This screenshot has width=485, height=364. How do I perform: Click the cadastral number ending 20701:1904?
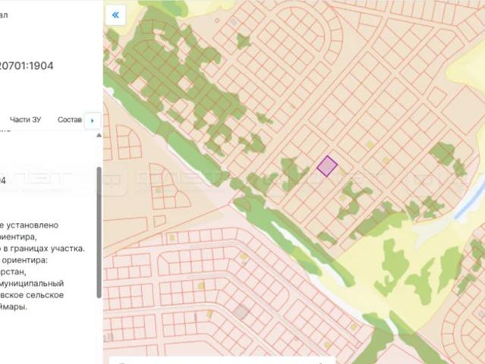point(27,66)
